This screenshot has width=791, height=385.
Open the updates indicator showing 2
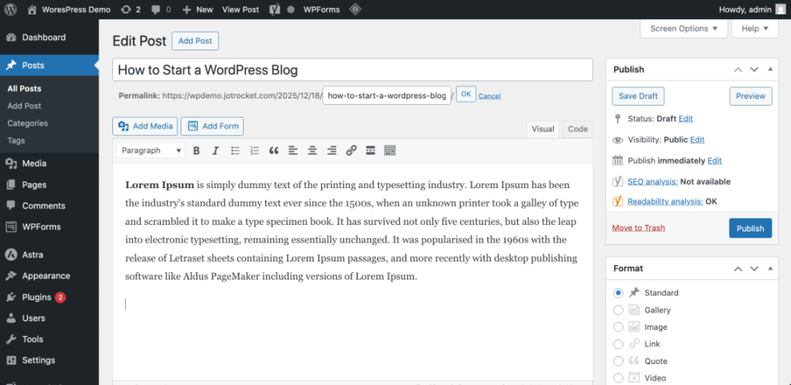(x=131, y=10)
